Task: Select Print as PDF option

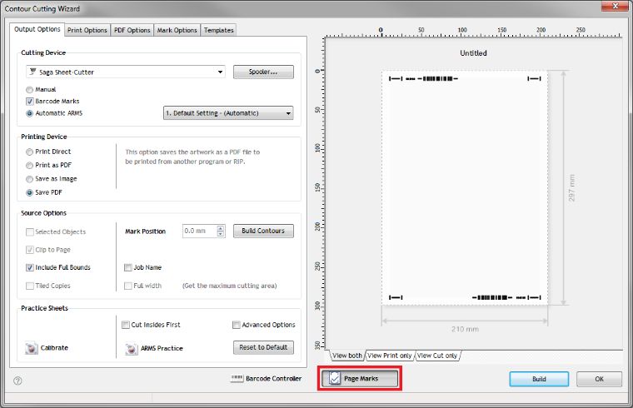Action: click(x=31, y=165)
